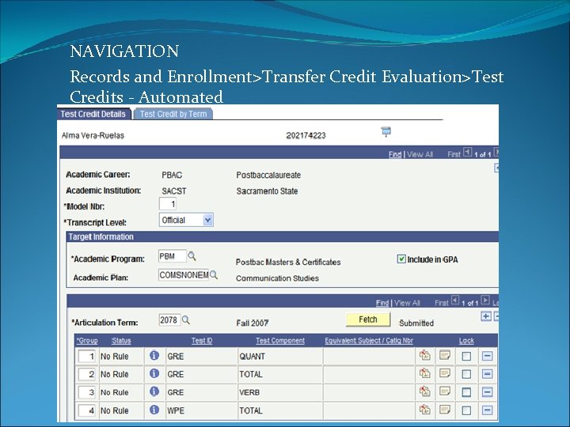Click Communication Studies plan description

point(277,278)
